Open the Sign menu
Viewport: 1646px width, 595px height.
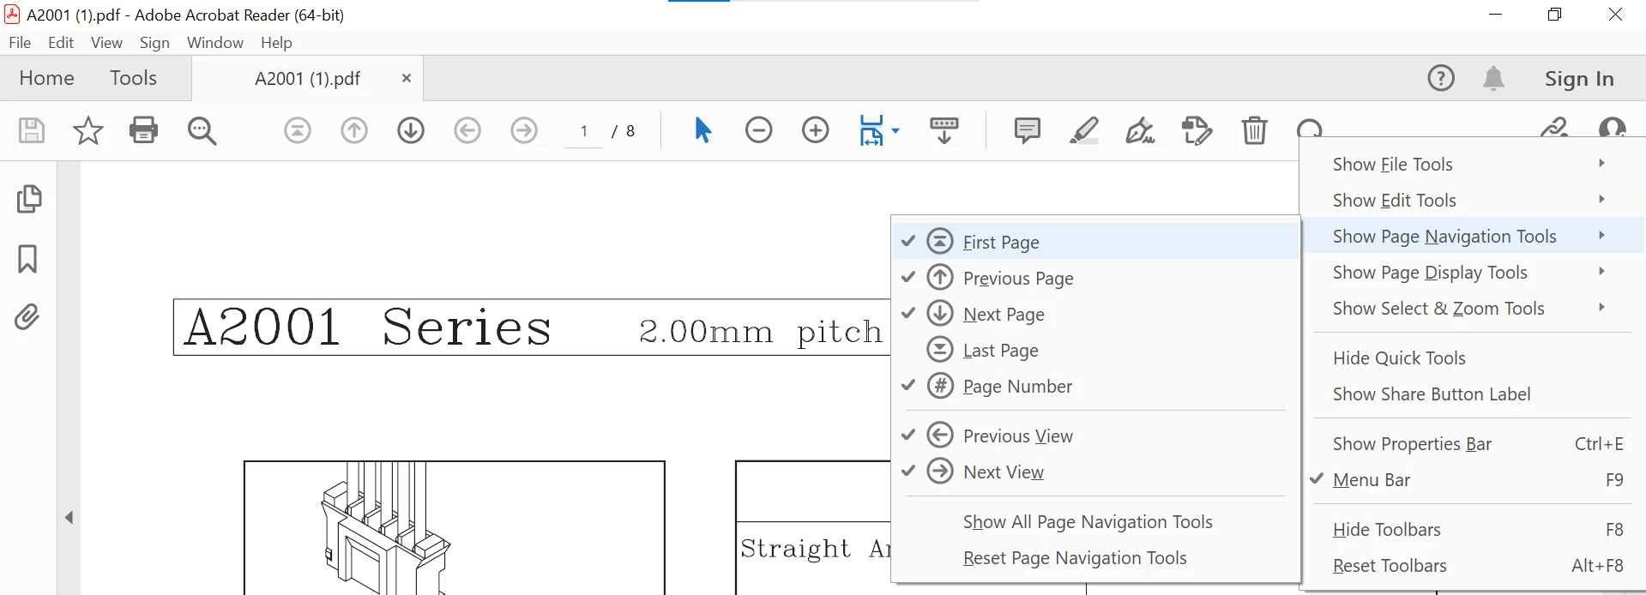[154, 42]
